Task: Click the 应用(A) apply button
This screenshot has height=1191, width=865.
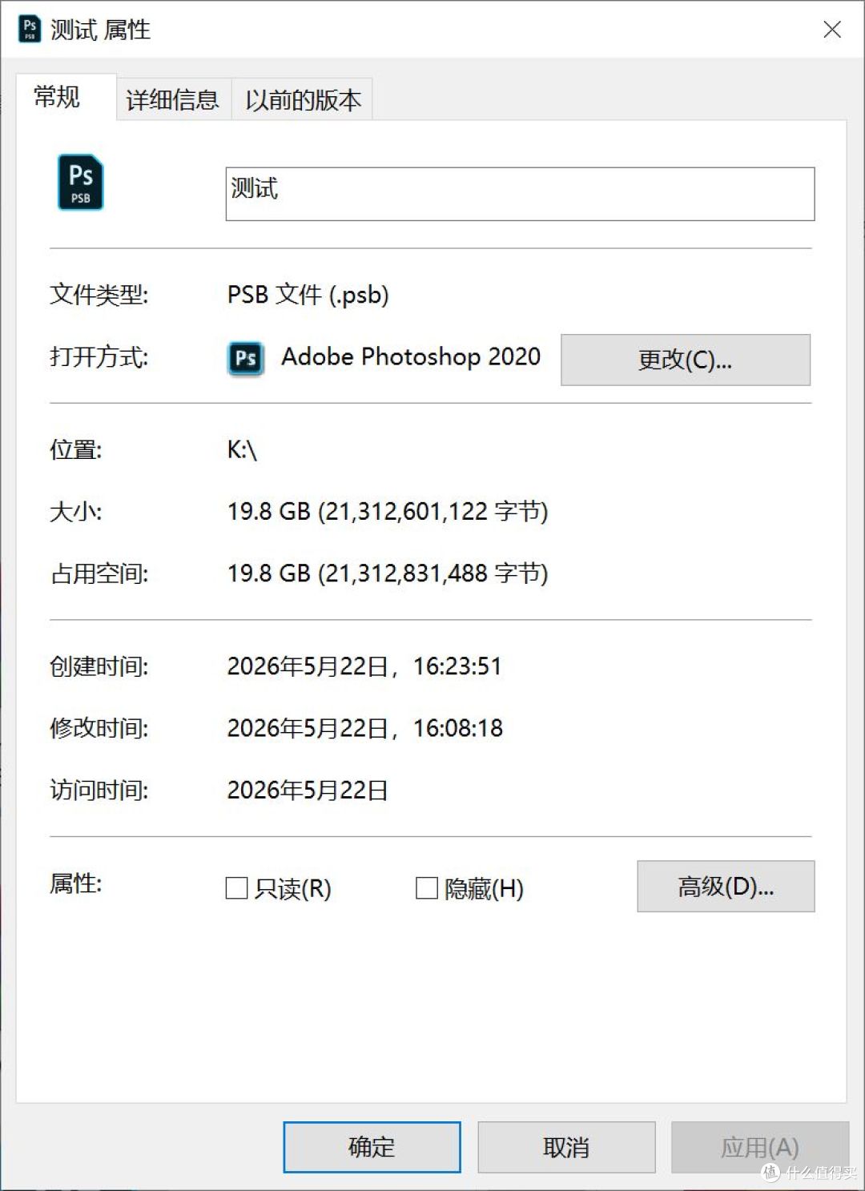Action: [759, 1147]
